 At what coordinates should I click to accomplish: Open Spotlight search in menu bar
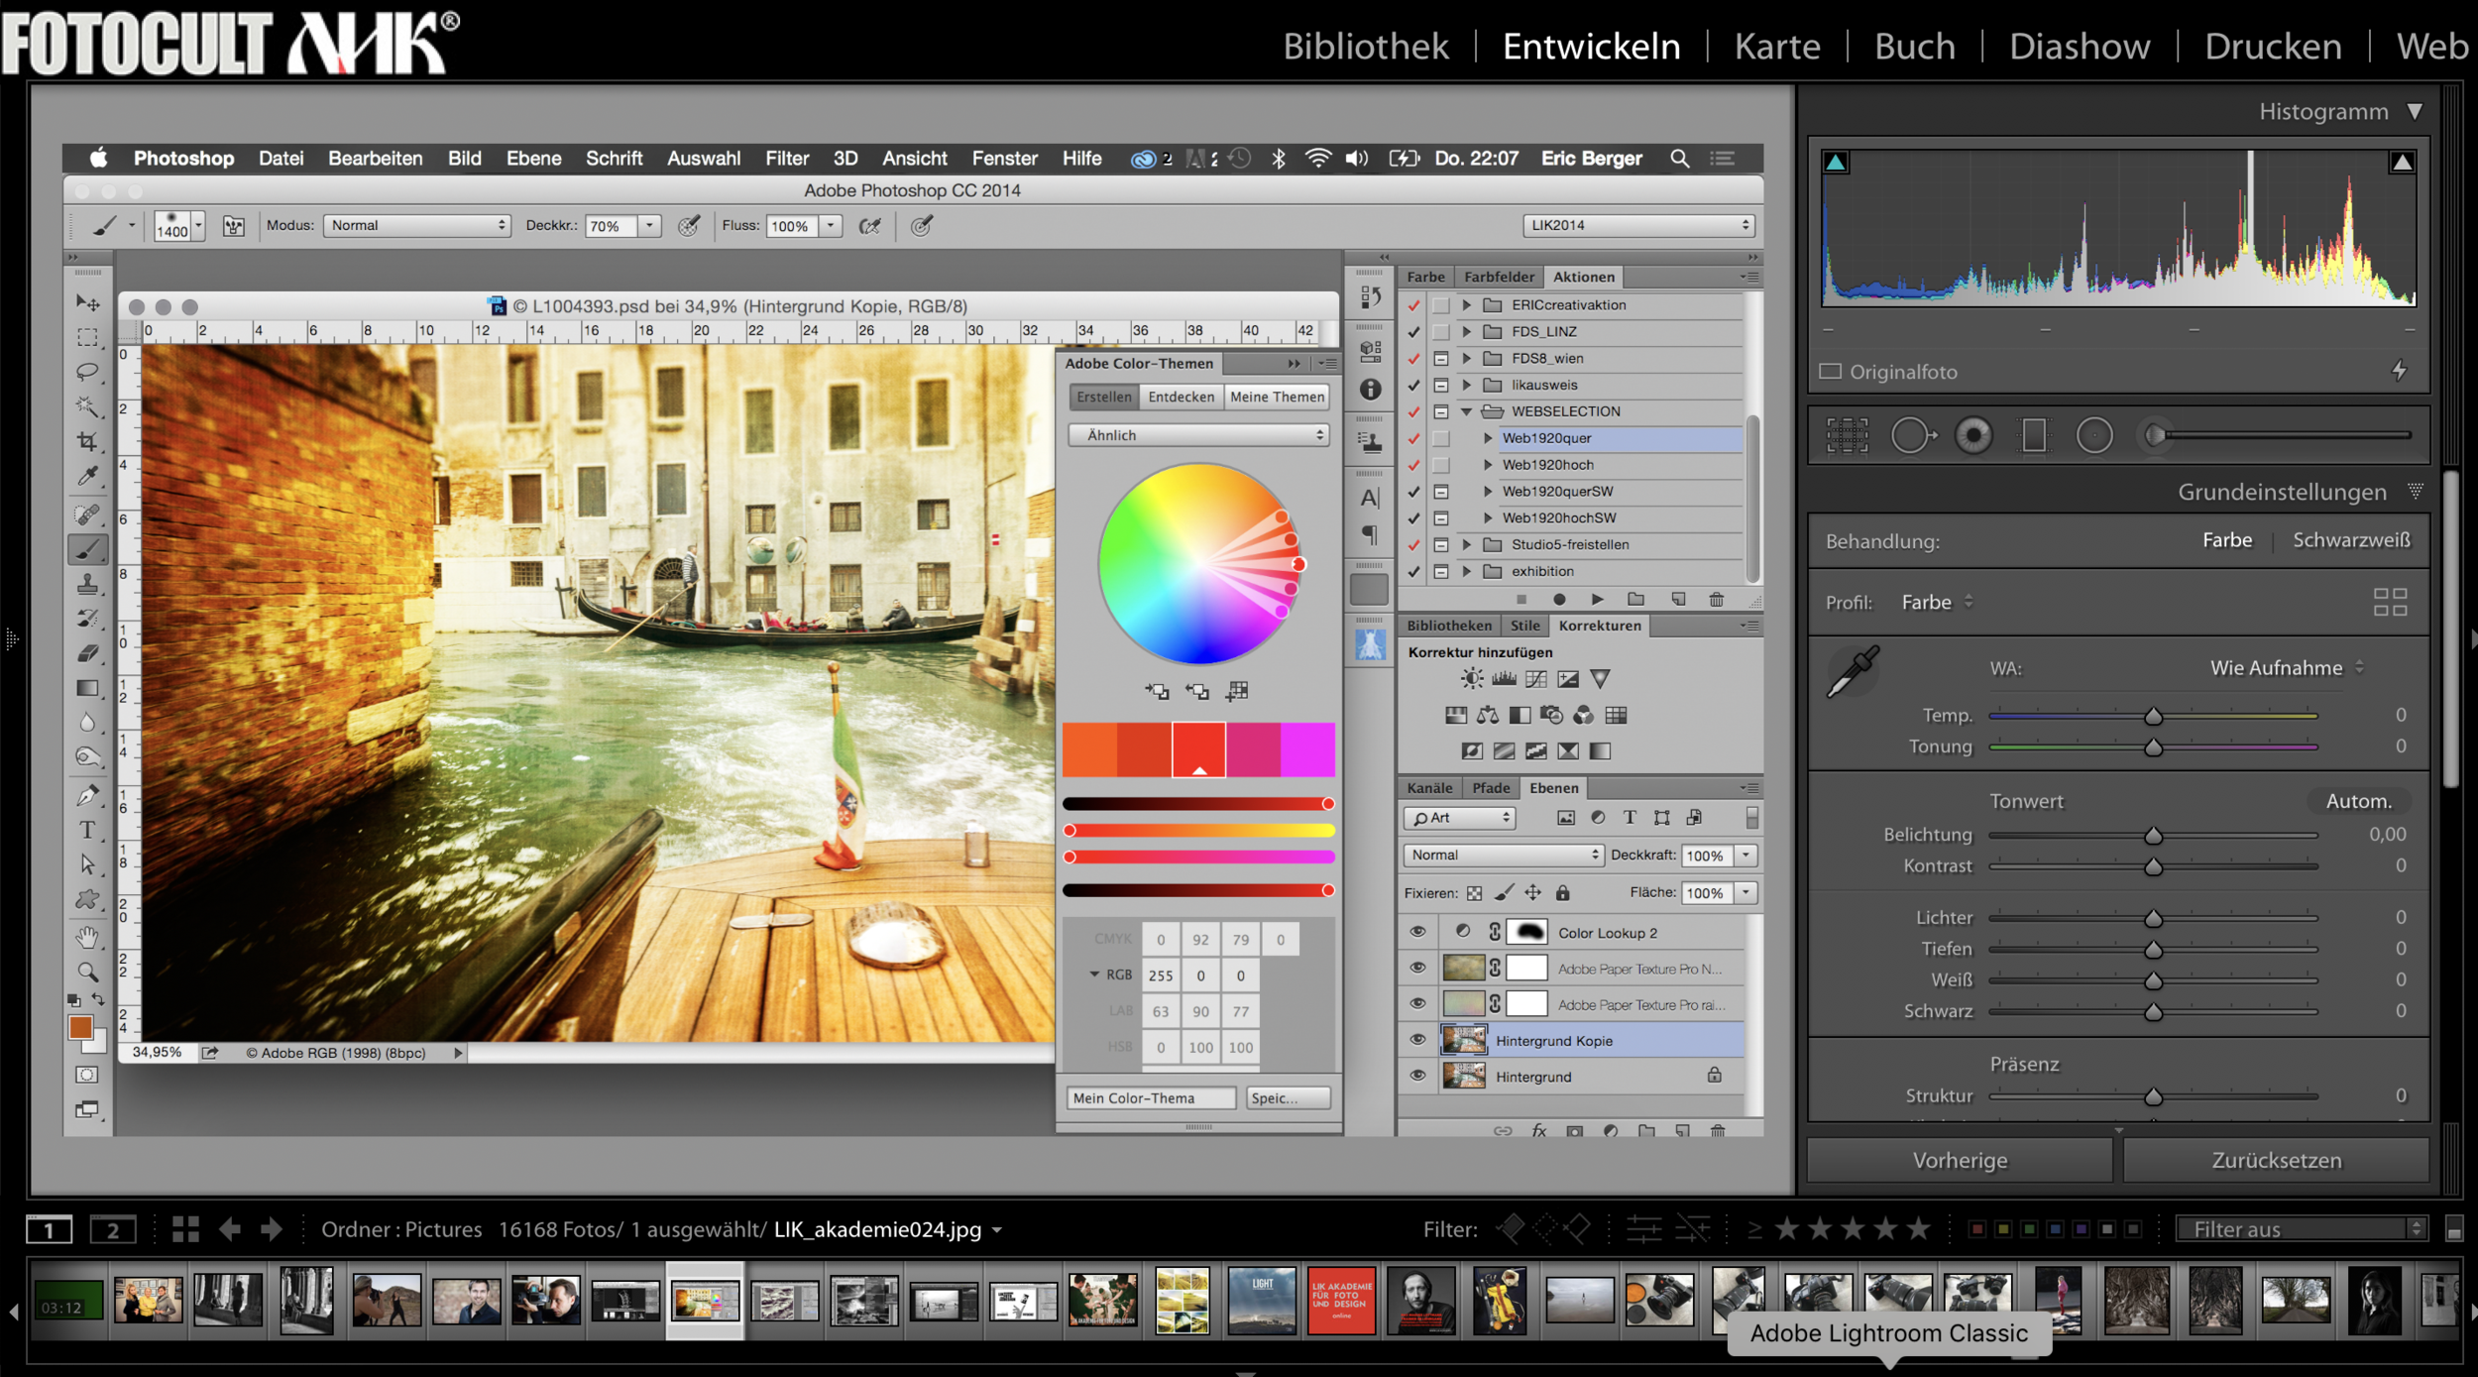pyautogui.click(x=1679, y=159)
